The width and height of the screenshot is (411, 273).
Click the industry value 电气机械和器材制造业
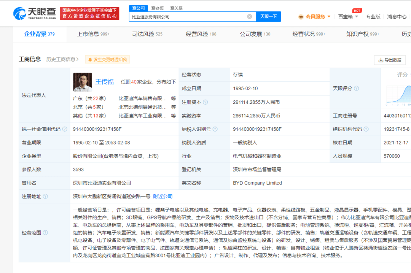257,156
